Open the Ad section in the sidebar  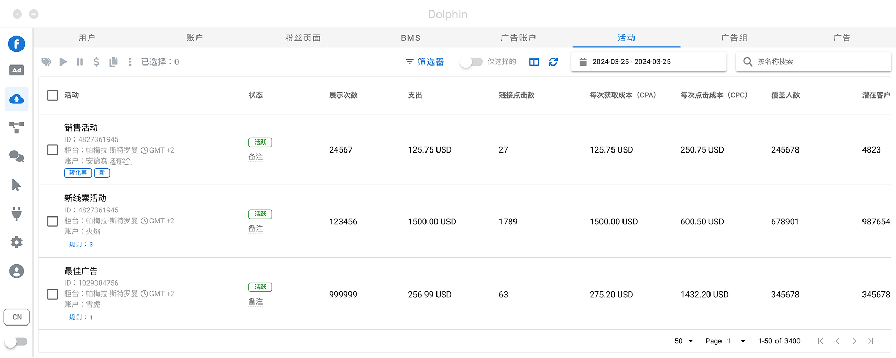17,70
